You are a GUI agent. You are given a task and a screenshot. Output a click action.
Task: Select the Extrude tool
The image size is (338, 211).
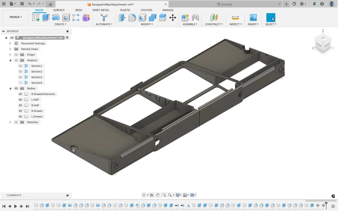pyautogui.click(x=46, y=18)
